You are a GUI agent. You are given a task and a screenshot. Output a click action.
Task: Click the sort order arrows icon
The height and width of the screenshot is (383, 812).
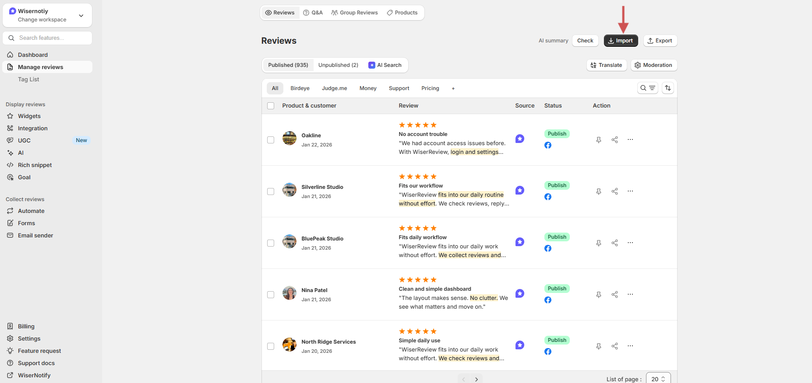click(x=668, y=88)
